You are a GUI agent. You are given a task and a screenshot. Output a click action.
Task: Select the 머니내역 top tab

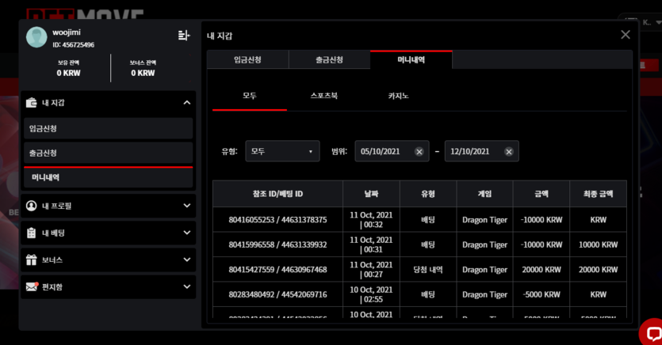point(411,60)
